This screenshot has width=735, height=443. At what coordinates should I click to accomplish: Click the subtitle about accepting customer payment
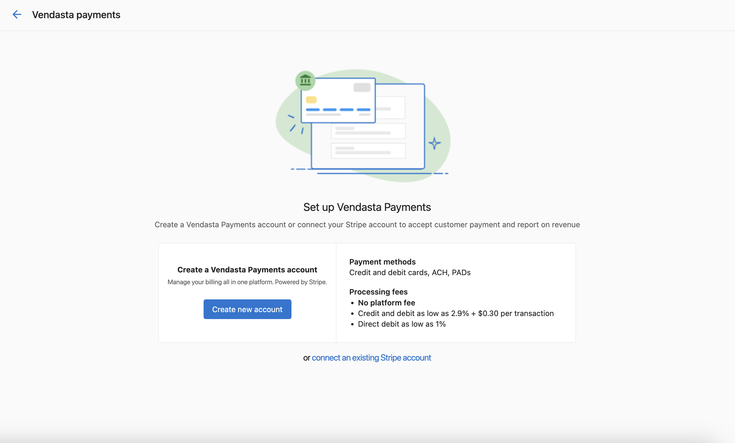[367, 225]
